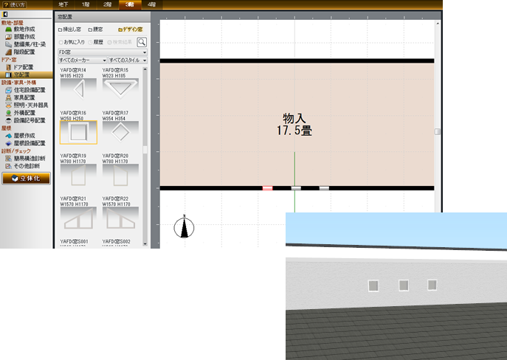Viewport: 507px width, 360px height.
Task: Select the 窓配置 window placement tool
Action: (x=26, y=75)
